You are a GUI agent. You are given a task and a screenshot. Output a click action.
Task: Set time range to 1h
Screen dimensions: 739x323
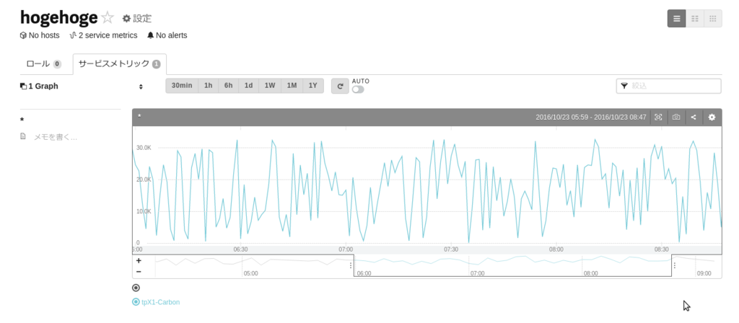209,86
